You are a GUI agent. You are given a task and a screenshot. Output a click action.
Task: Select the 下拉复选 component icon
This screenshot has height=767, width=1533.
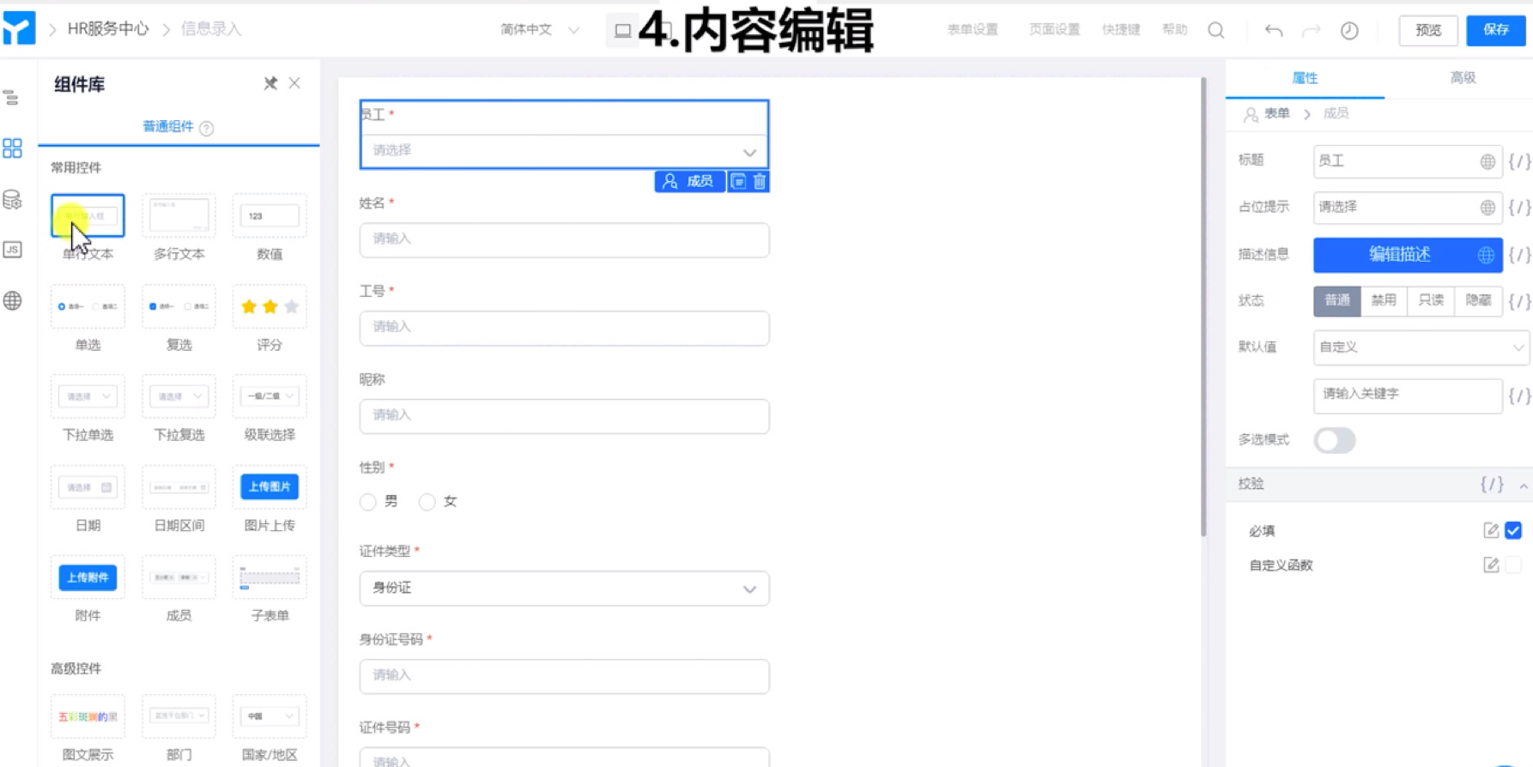179,396
